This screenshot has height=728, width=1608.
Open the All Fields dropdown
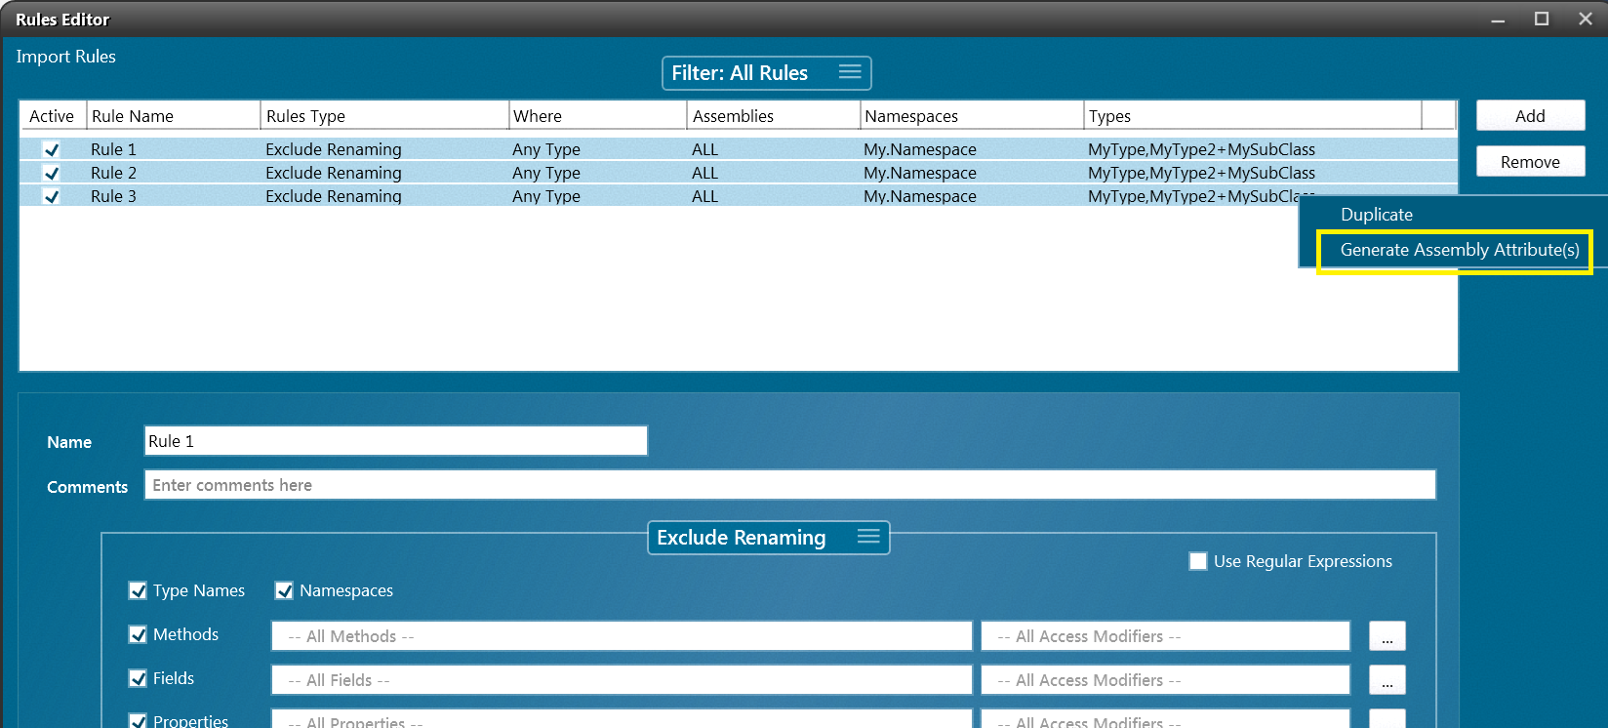tap(622, 680)
